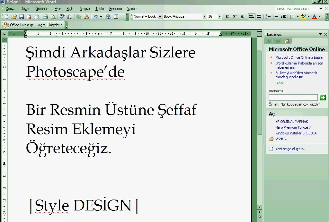Open the Araçlar menu
The height and width of the screenshot is (222, 329).
[85, 9]
